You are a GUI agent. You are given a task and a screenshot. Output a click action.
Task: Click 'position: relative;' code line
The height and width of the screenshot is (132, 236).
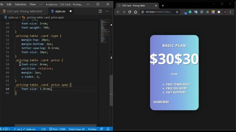pos(37,69)
